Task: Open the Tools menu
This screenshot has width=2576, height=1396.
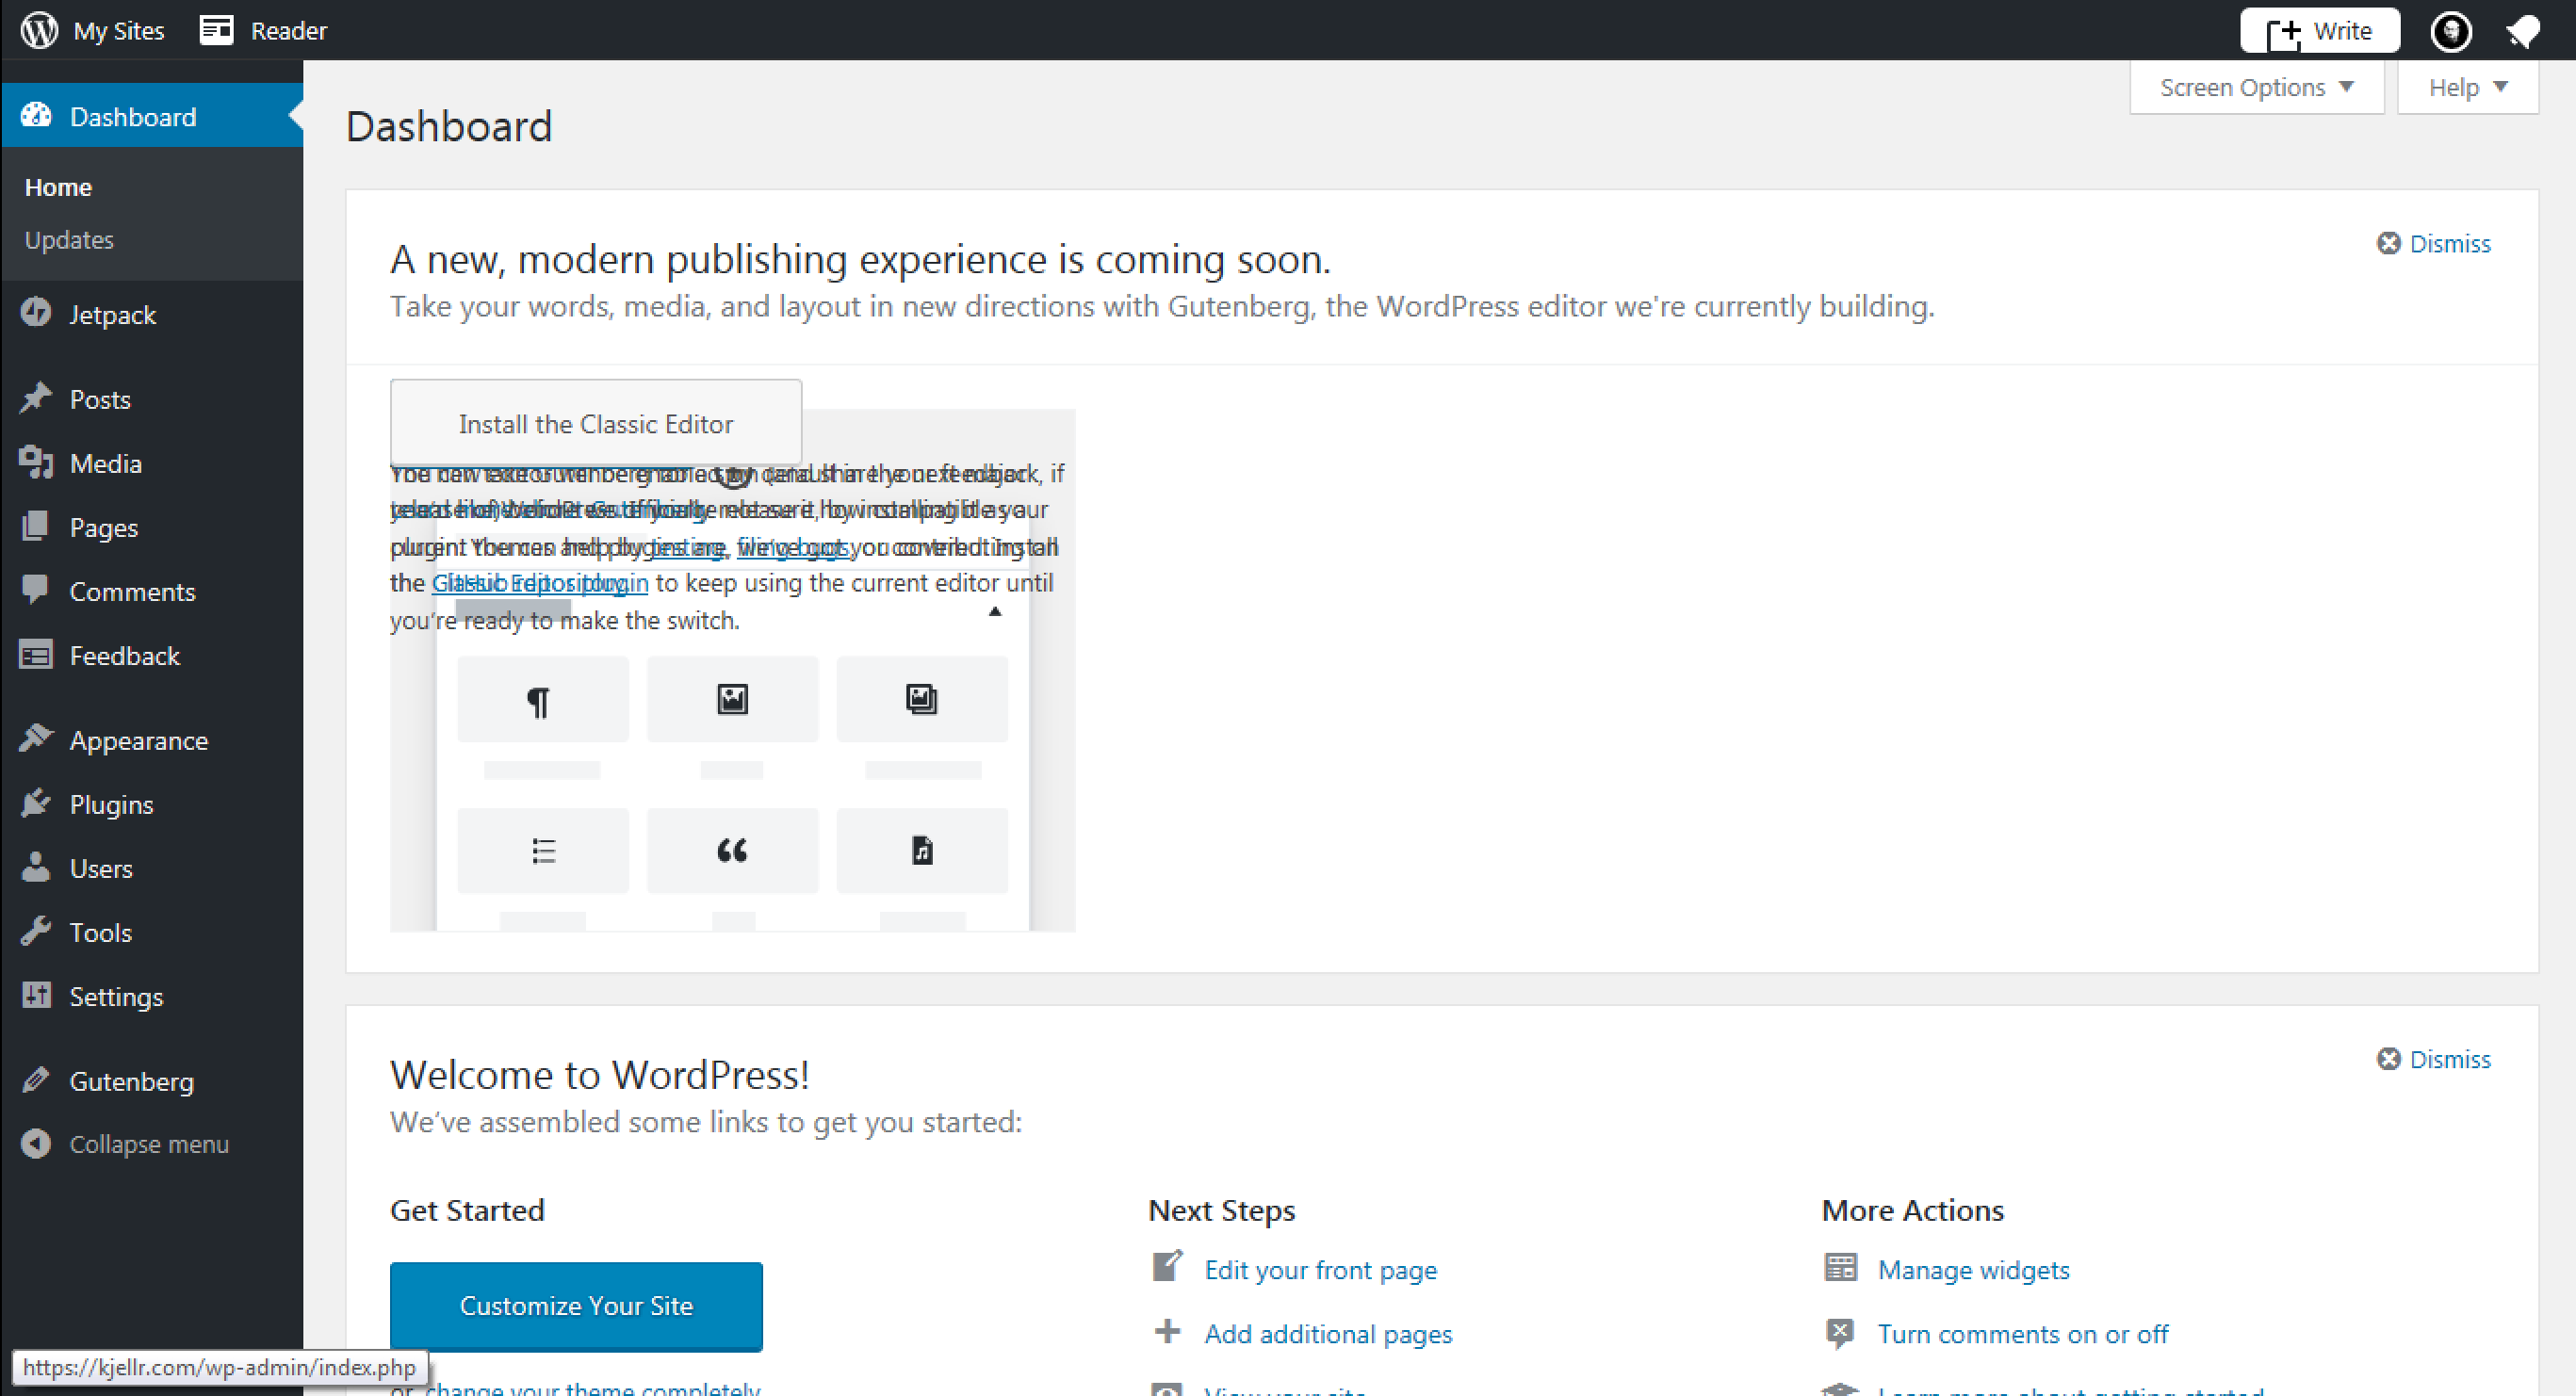Action: tap(101, 932)
